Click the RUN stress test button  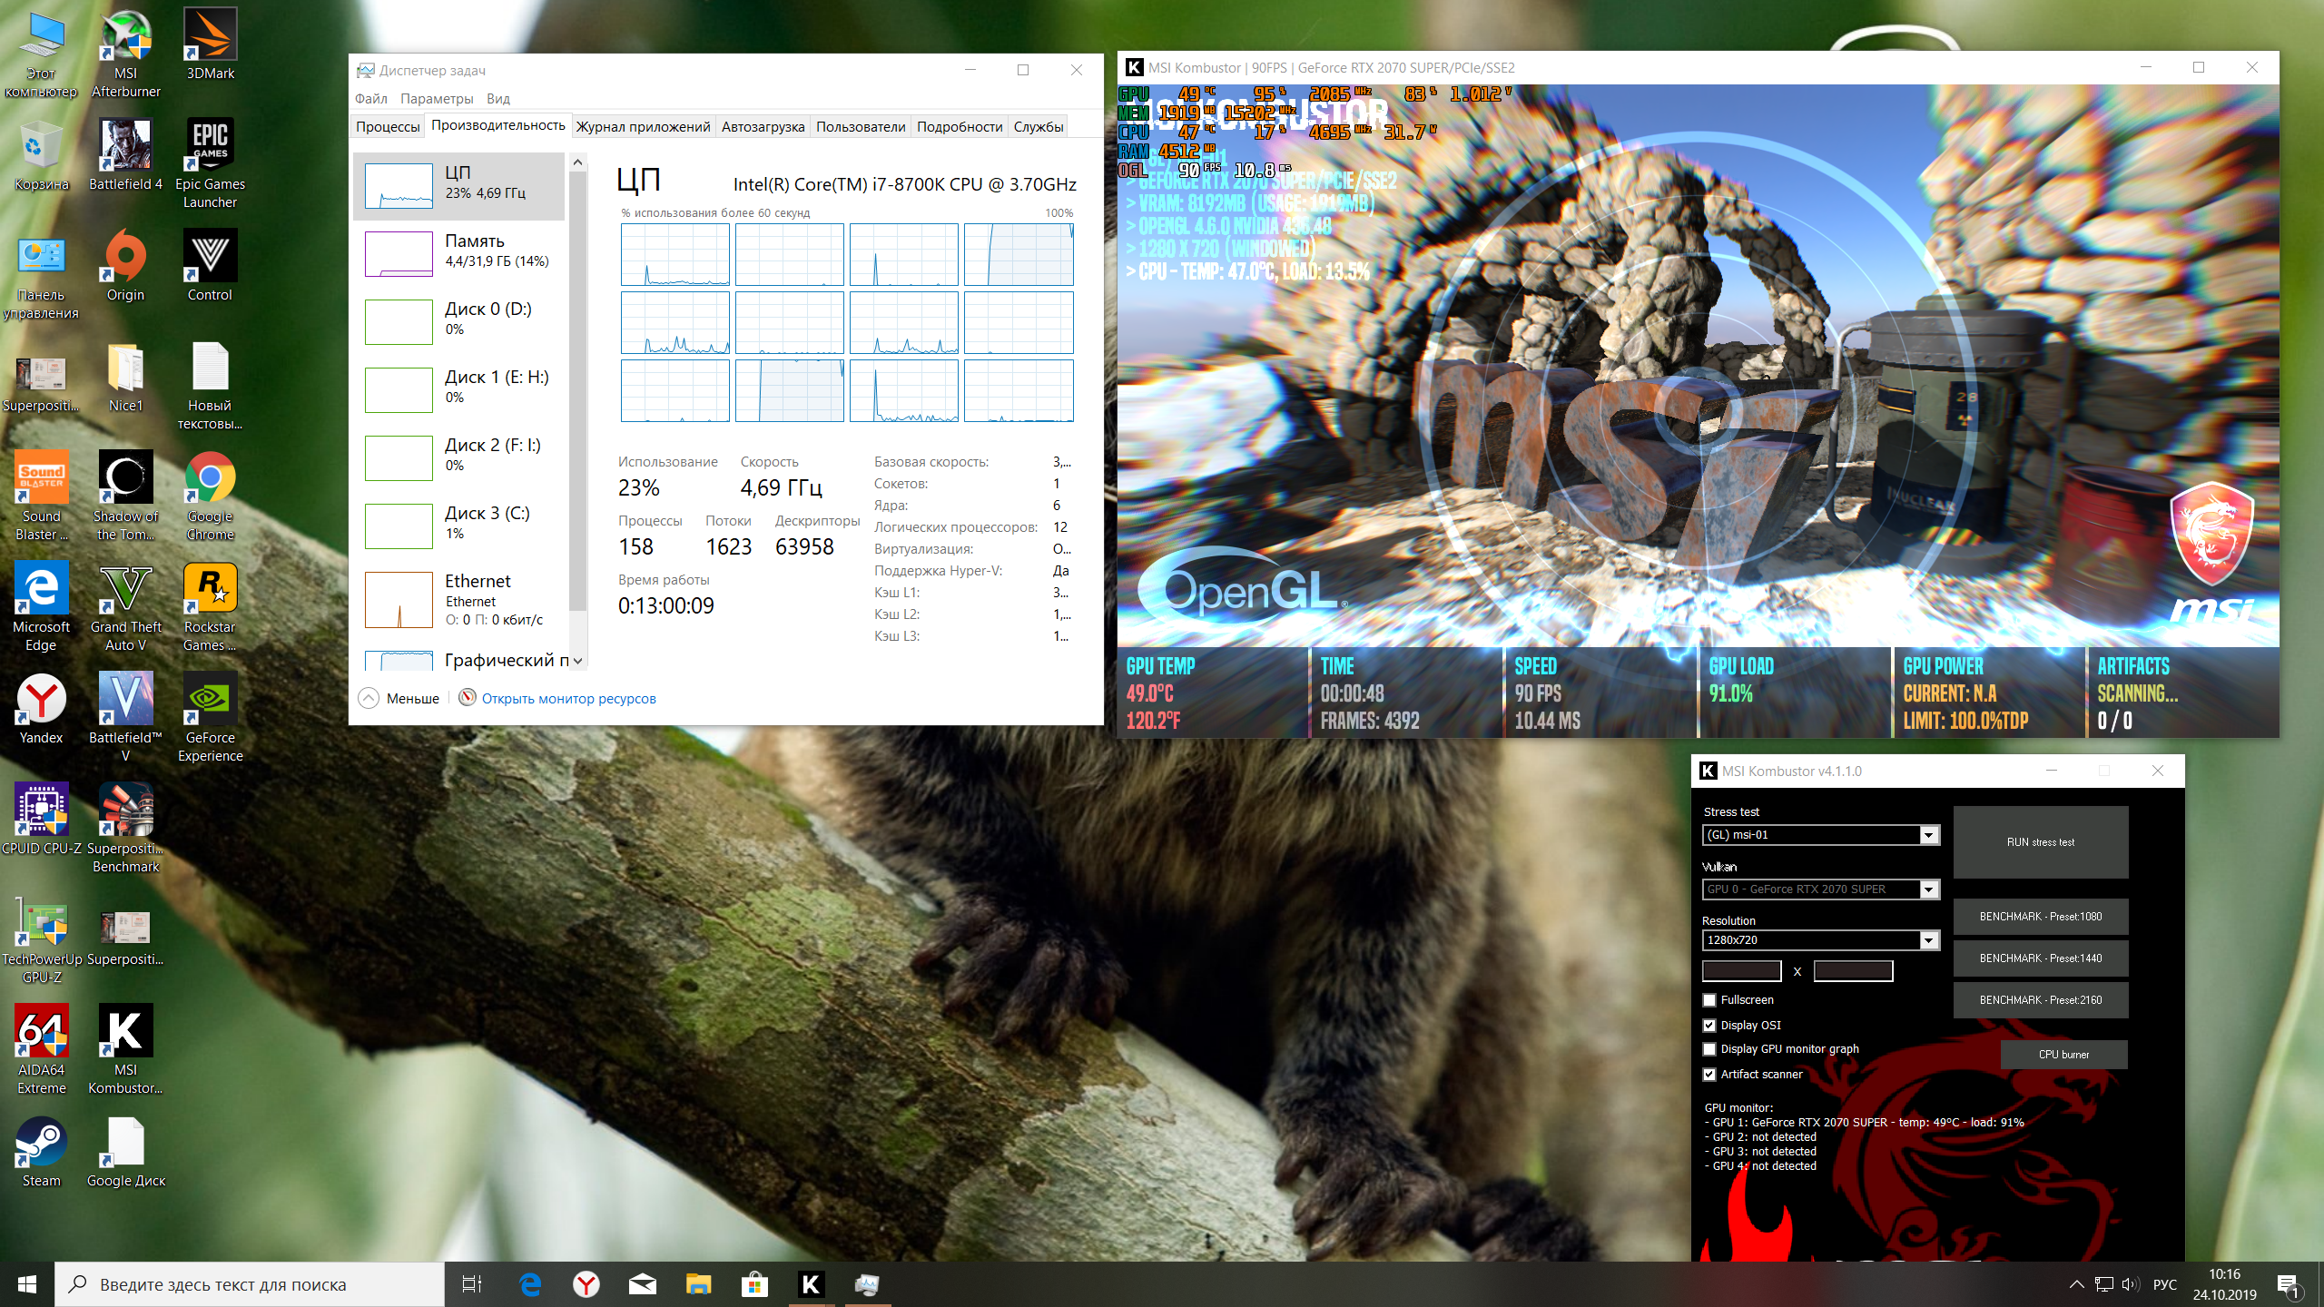pos(2040,842)
